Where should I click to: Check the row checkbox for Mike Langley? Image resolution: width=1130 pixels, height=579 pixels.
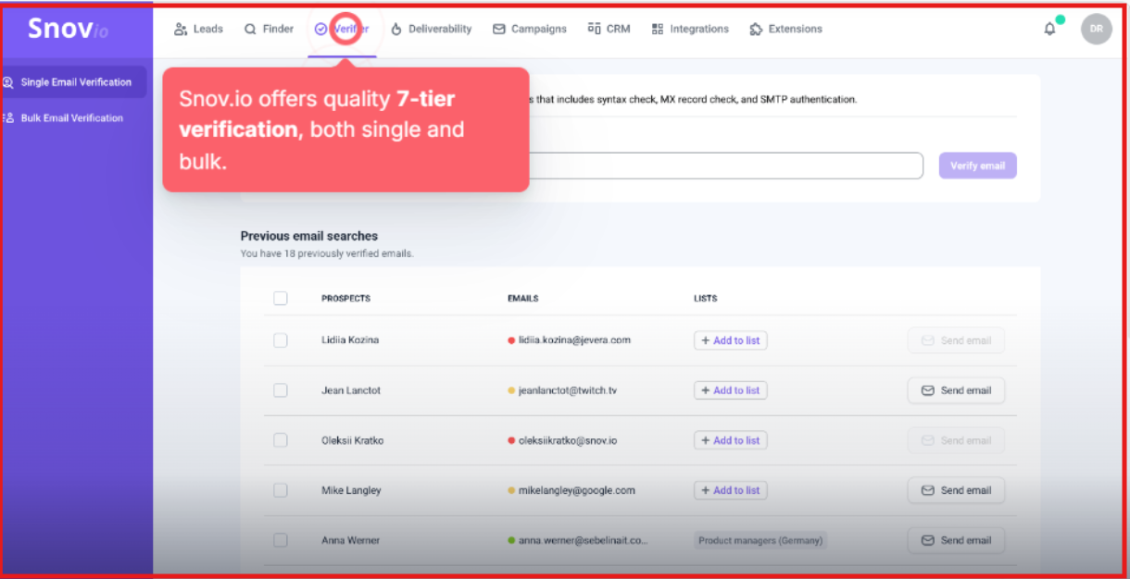point(281,490)
